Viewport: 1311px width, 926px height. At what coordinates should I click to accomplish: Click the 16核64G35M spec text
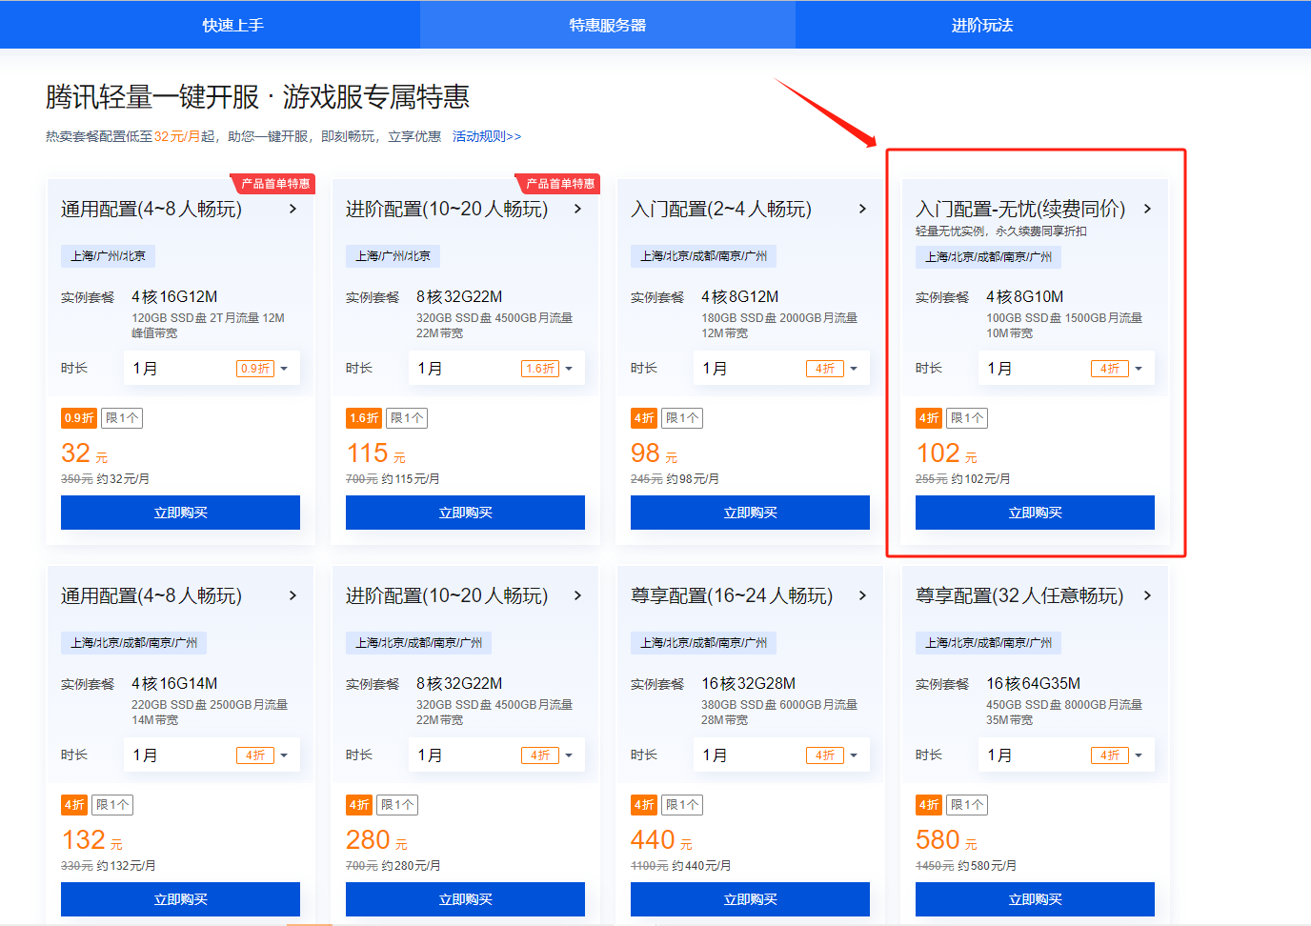pos(1033,684)
